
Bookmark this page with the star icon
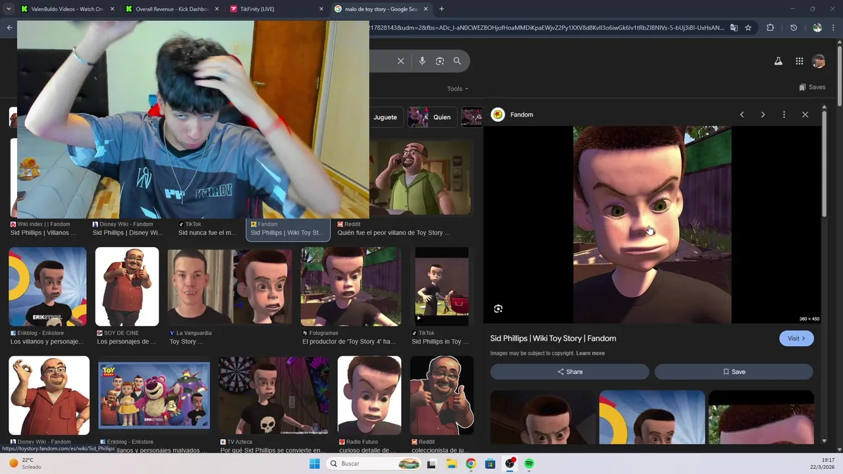[x=748, y=28]
